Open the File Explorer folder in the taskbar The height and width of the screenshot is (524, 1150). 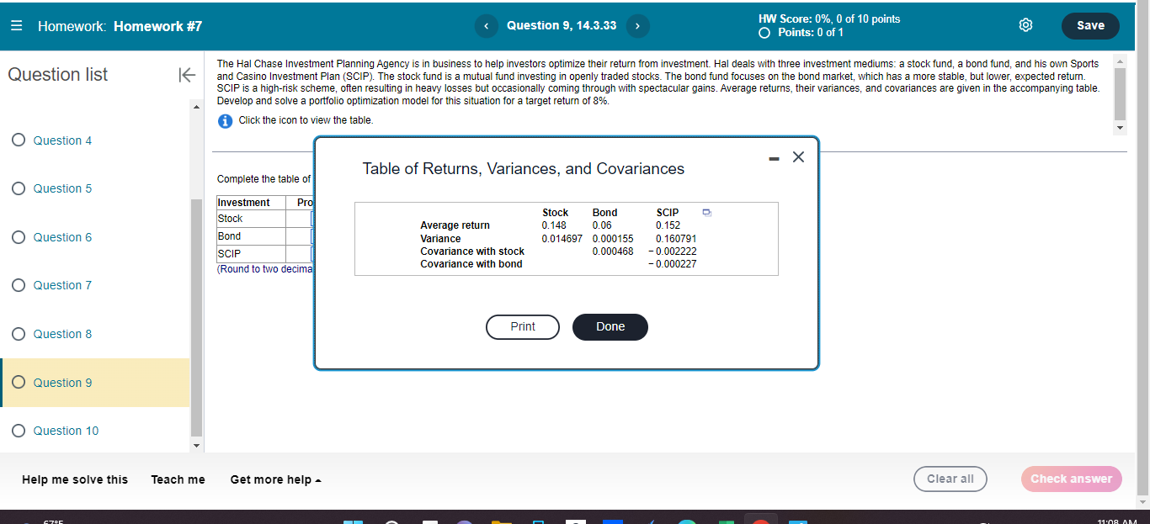coord(503,521)
